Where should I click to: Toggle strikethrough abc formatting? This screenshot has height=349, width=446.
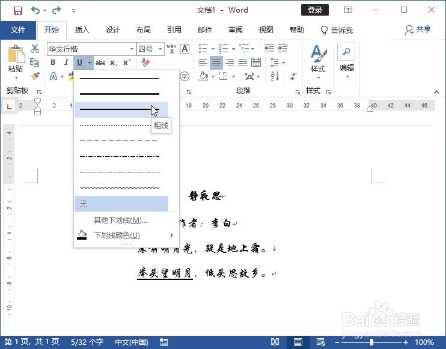(x=100, y=62)
